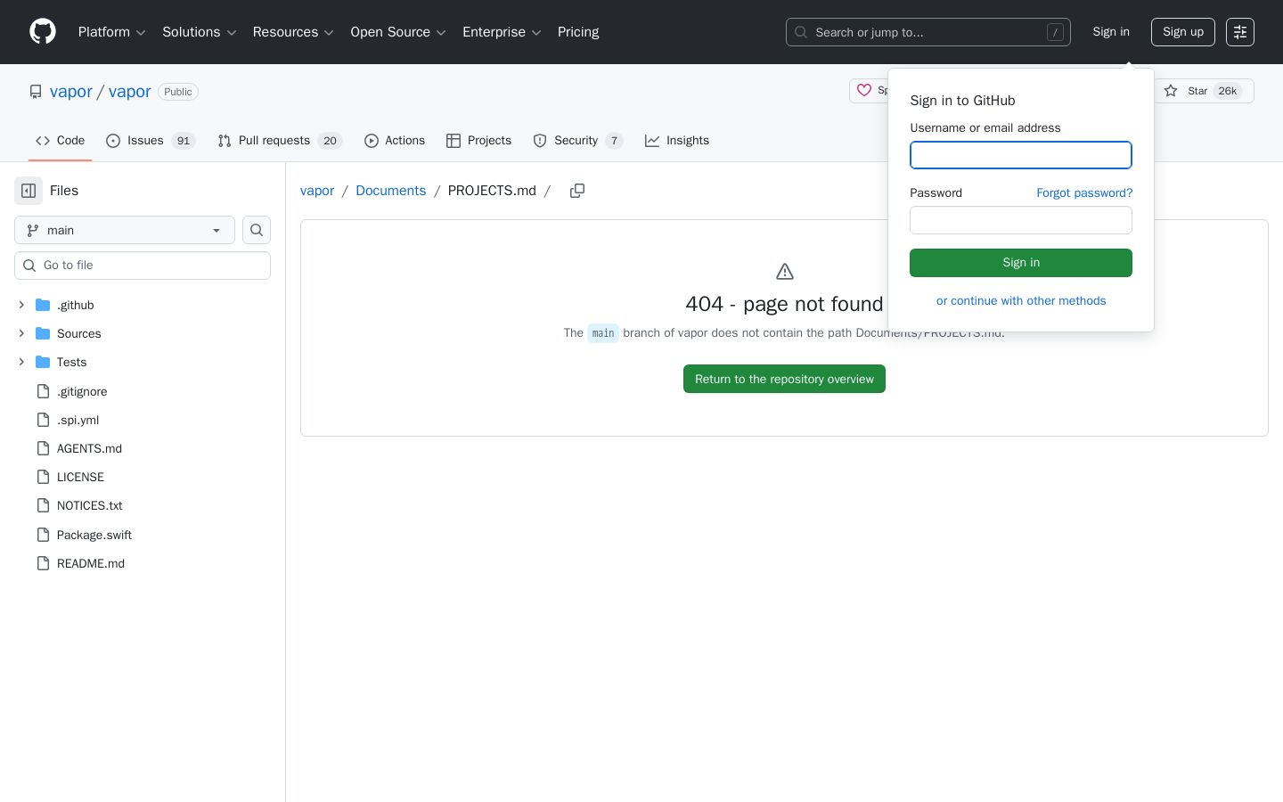Click the Forgot password? link
Screen dimensions: 1283x802
[x=1084, y=192]
